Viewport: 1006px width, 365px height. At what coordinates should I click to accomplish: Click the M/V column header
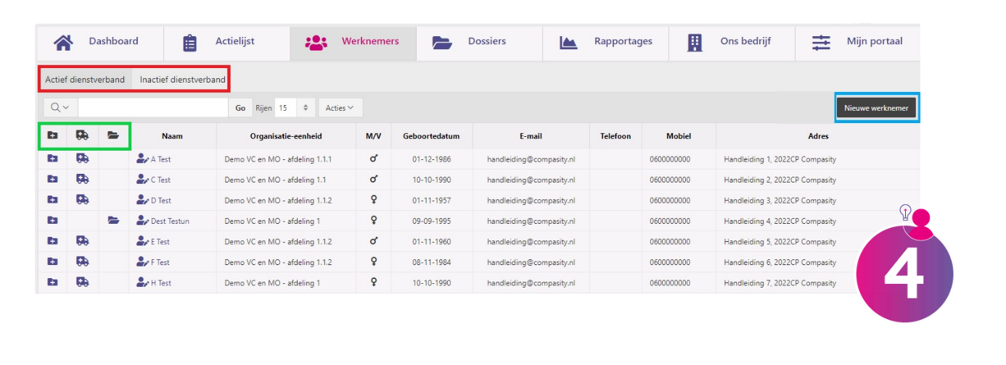coord(373,135)
